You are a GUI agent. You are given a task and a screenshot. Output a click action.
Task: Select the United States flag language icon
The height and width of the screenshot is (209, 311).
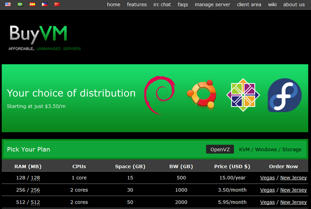8,4
